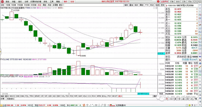Click the 叠加 toolbar button
This screenshot has height=107, width=202.
[x=131, y=5]
